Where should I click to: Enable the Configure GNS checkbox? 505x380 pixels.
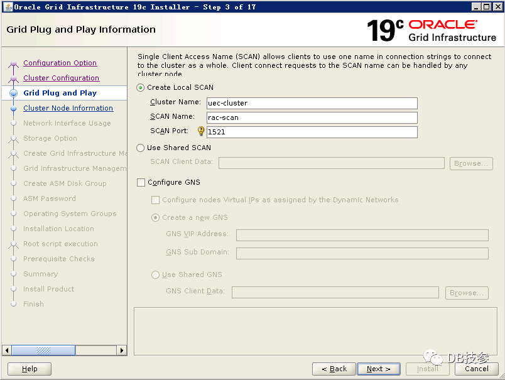click(141, 183)
